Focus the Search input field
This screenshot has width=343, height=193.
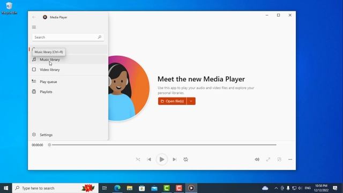tap(68, 37)
